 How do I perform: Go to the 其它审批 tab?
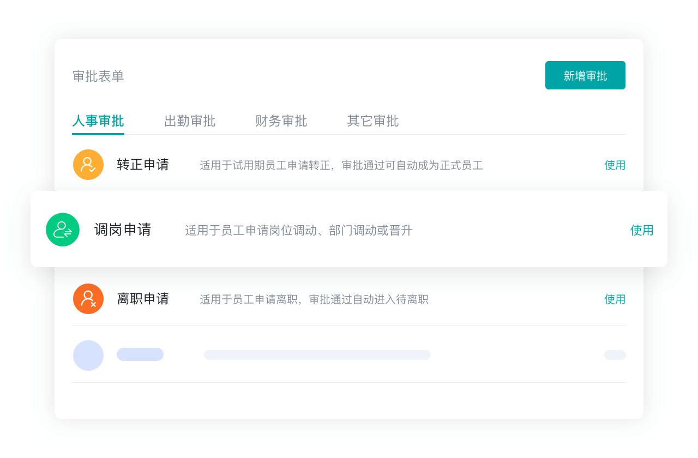coord(373,121)
